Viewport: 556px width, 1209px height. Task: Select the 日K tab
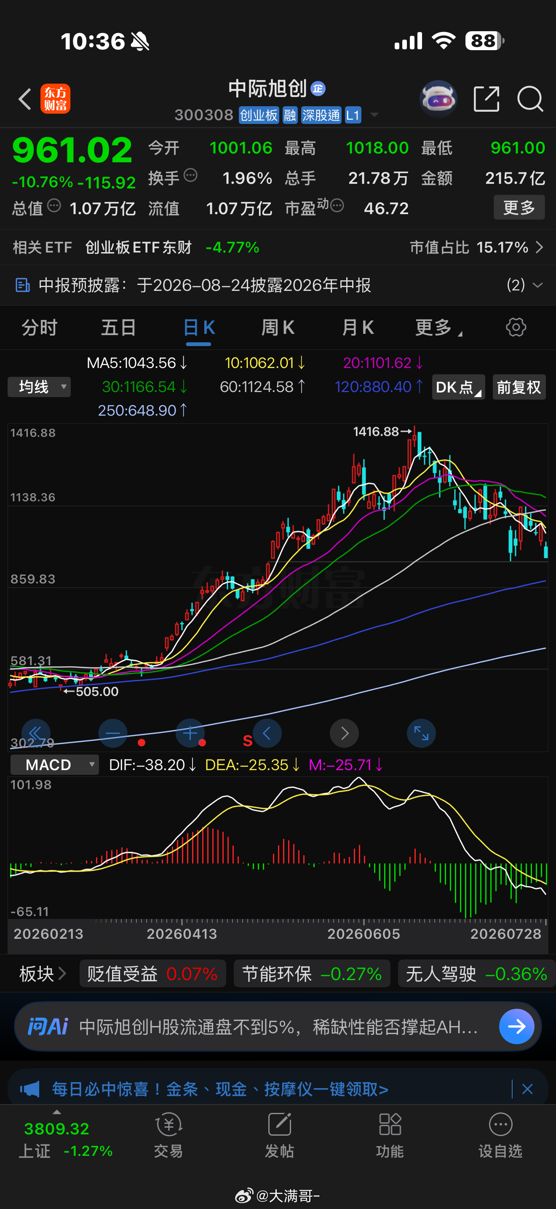pyautogui.click(x=199, y=327)
